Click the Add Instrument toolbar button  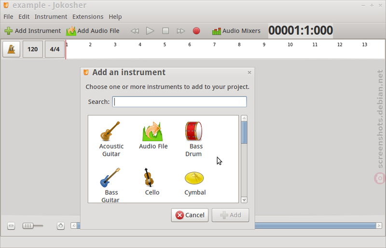click(x=32, y=31)
